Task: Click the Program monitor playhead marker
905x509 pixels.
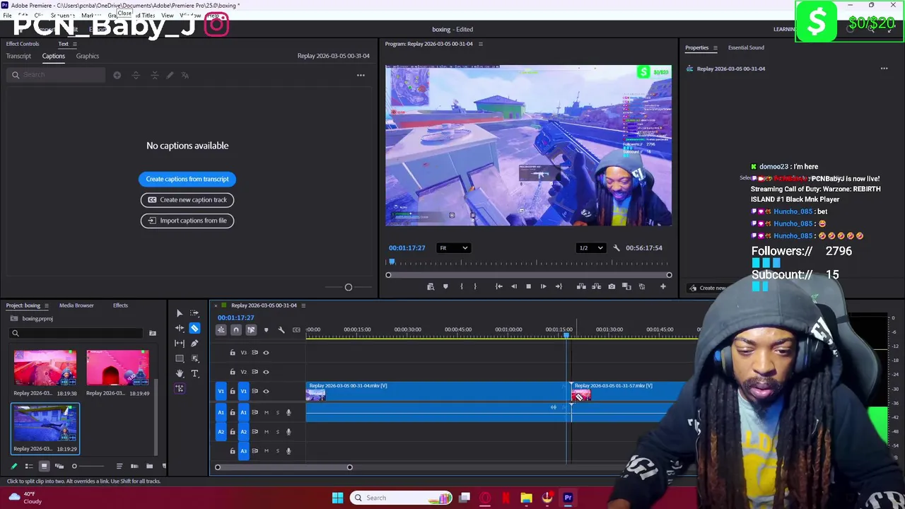Action: [392, 262]
